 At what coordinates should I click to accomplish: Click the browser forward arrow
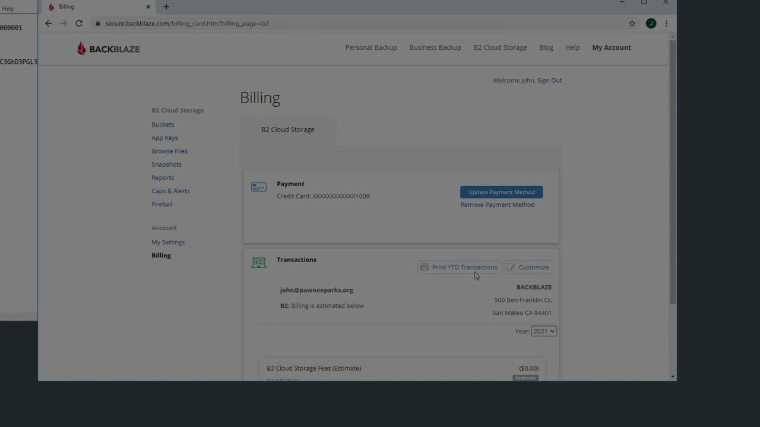click(64, 23)
